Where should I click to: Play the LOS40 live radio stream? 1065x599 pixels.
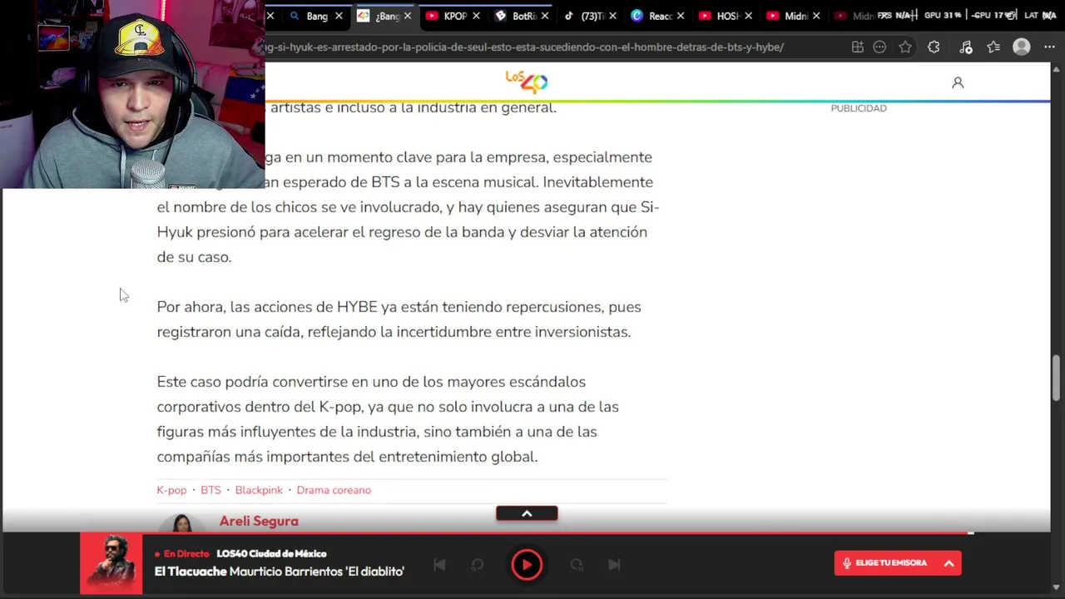[x=527, y=565]
